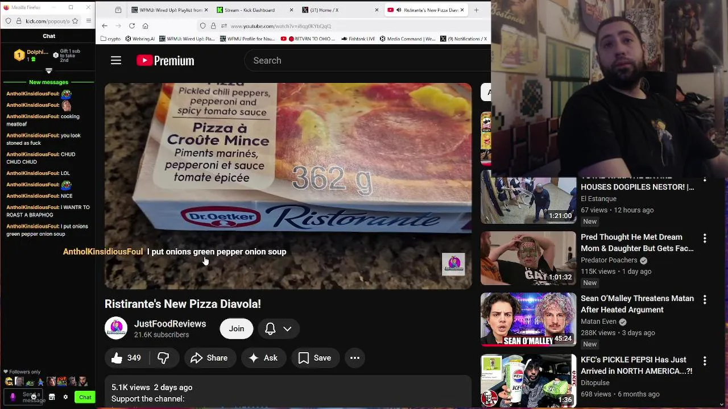Open the Kick popout window hamburger menu

point(88,21)
